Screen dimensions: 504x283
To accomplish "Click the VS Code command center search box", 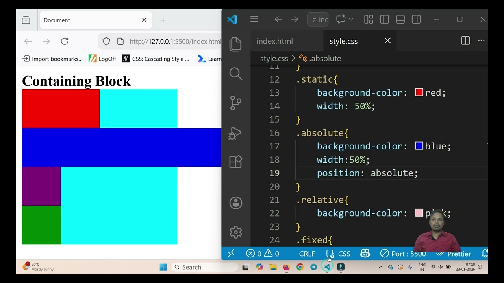I will 318,20.
